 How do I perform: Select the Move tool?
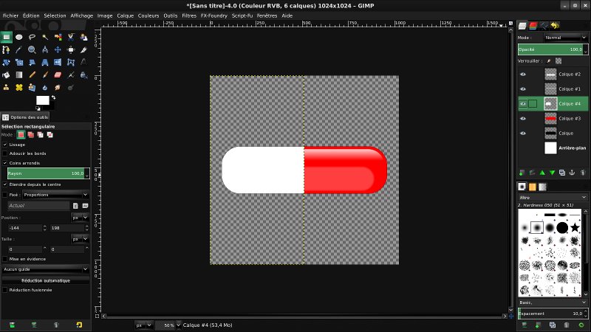click(x=58, y=49)
